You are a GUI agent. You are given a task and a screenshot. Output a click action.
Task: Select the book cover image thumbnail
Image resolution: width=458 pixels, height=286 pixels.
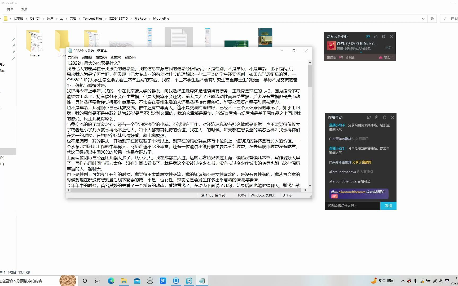pyautogui.click(x=265, y=37)
